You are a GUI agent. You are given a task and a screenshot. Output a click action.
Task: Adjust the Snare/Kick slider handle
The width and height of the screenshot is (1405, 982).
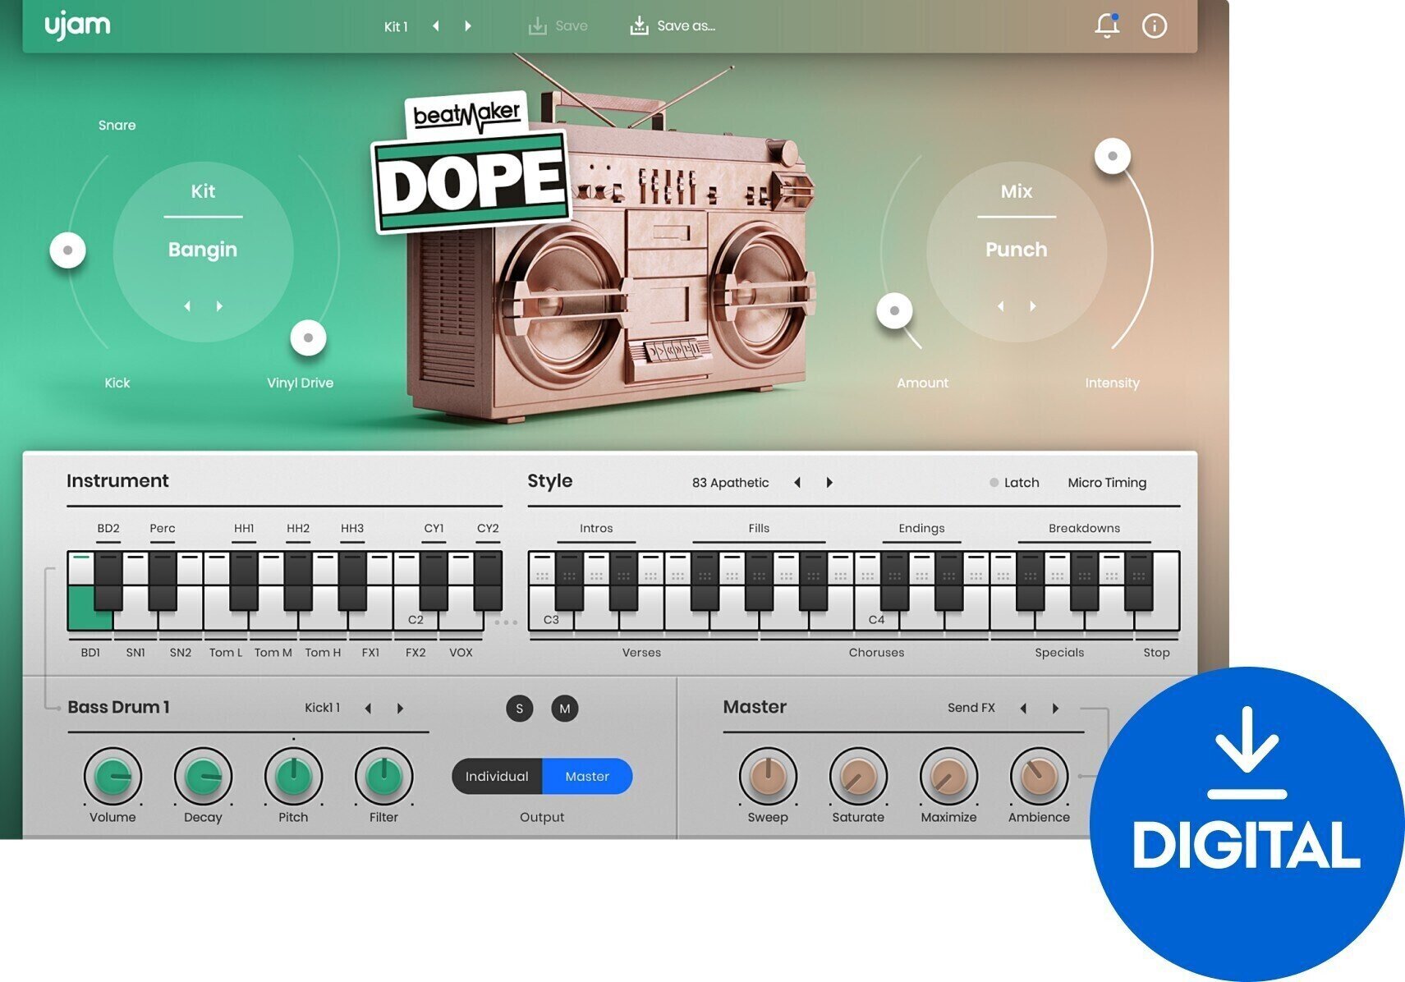[68, 250]
